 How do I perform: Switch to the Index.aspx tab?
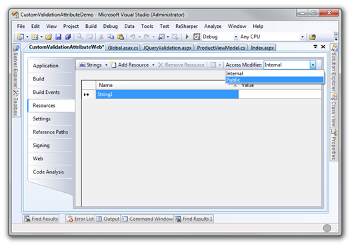point(262,48)
